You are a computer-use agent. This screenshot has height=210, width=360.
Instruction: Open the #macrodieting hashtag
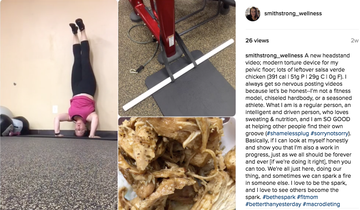pos(321,204)
